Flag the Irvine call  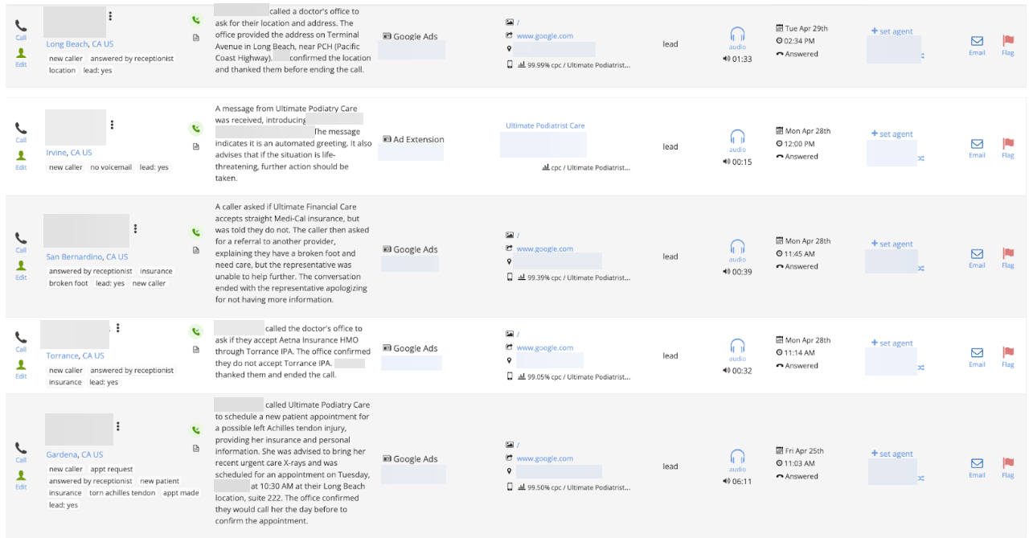pyautogui.click(x=1007, y=143)
